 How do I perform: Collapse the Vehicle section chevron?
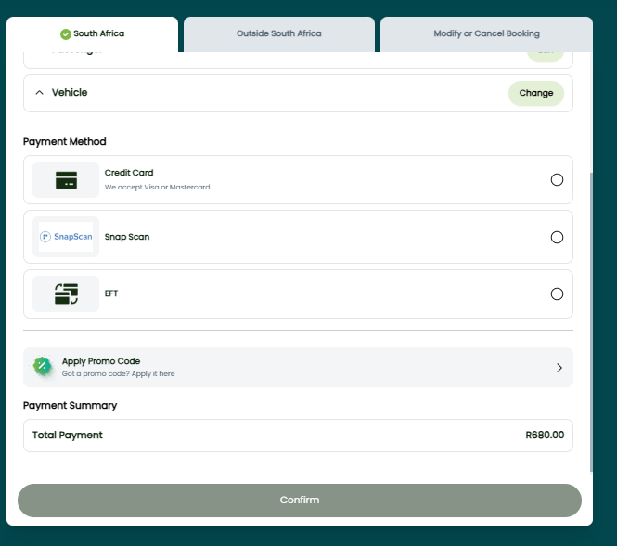click(x=39, y=93)
